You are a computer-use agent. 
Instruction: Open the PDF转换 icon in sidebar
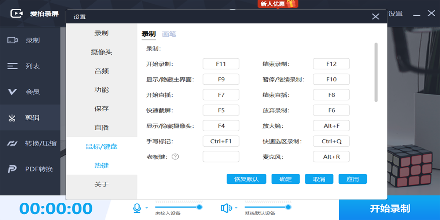12,169
